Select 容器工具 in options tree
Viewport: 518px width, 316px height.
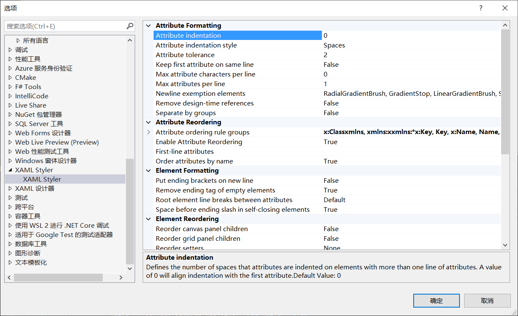[x=28, y=216]
